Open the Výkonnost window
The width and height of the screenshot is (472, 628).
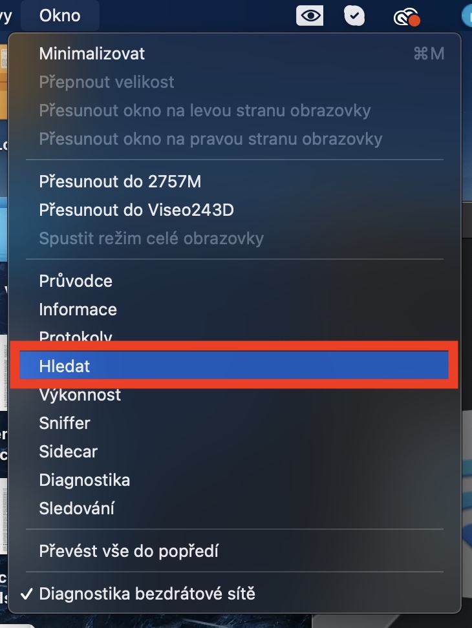click(x=80, y=395)
